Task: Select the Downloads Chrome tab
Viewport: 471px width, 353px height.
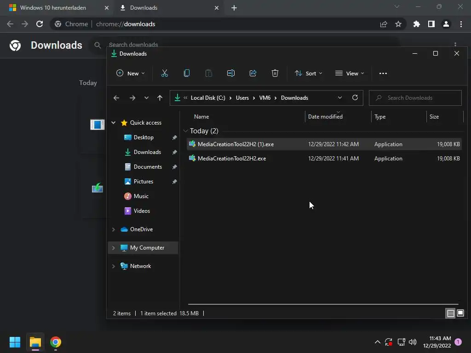Action: [168, 8]
